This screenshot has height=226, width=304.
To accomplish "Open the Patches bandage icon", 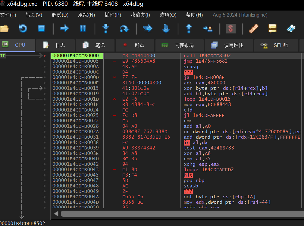I will pos(254,29).
